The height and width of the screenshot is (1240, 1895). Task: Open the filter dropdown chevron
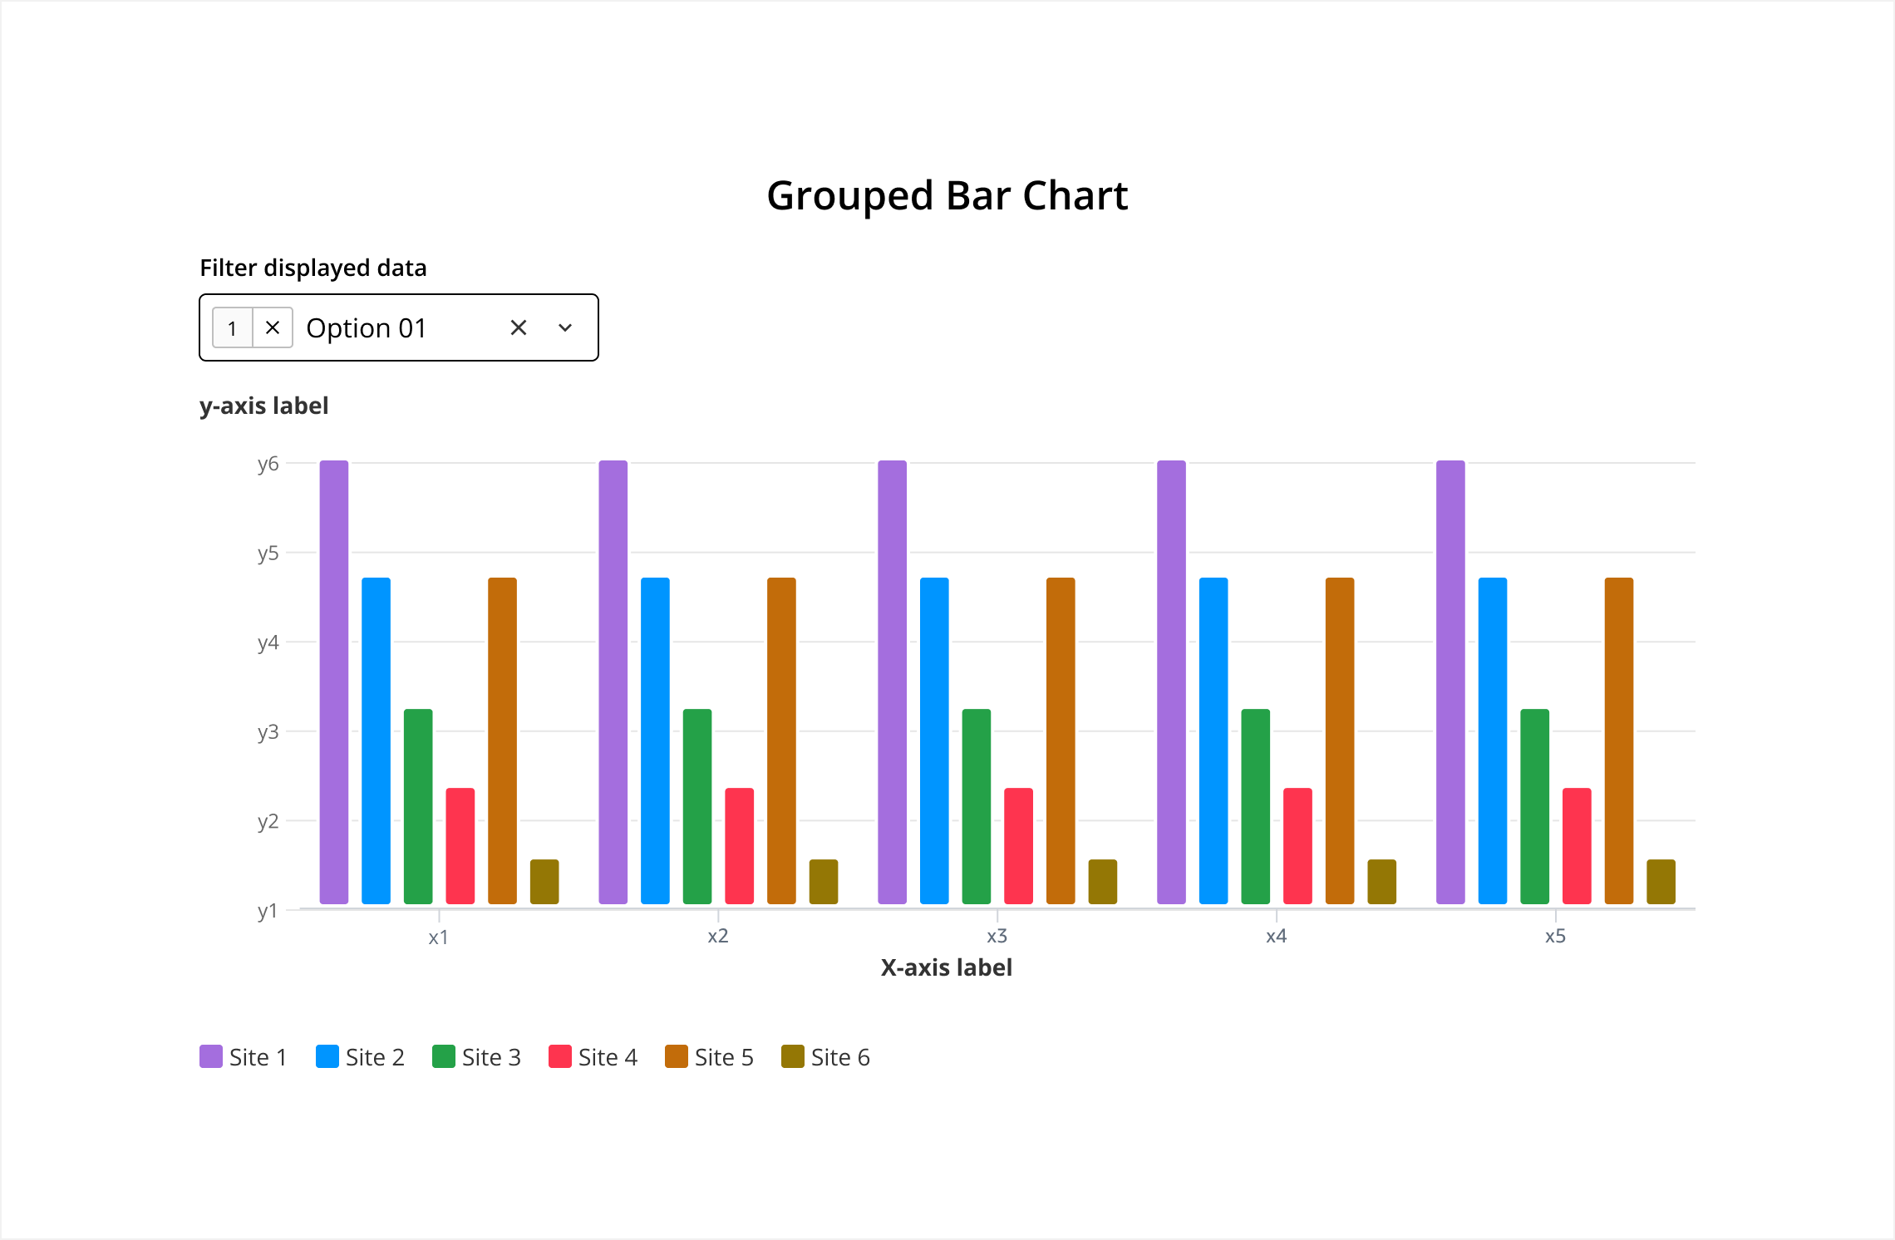point(565,327)
